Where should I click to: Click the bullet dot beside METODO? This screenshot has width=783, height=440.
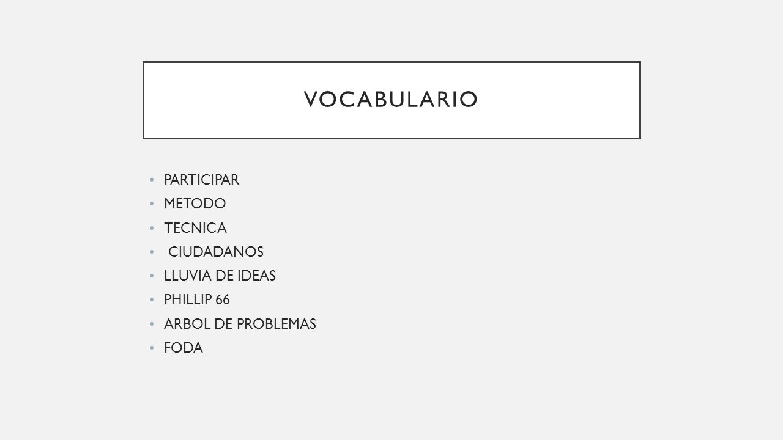[x=152, y=204]
